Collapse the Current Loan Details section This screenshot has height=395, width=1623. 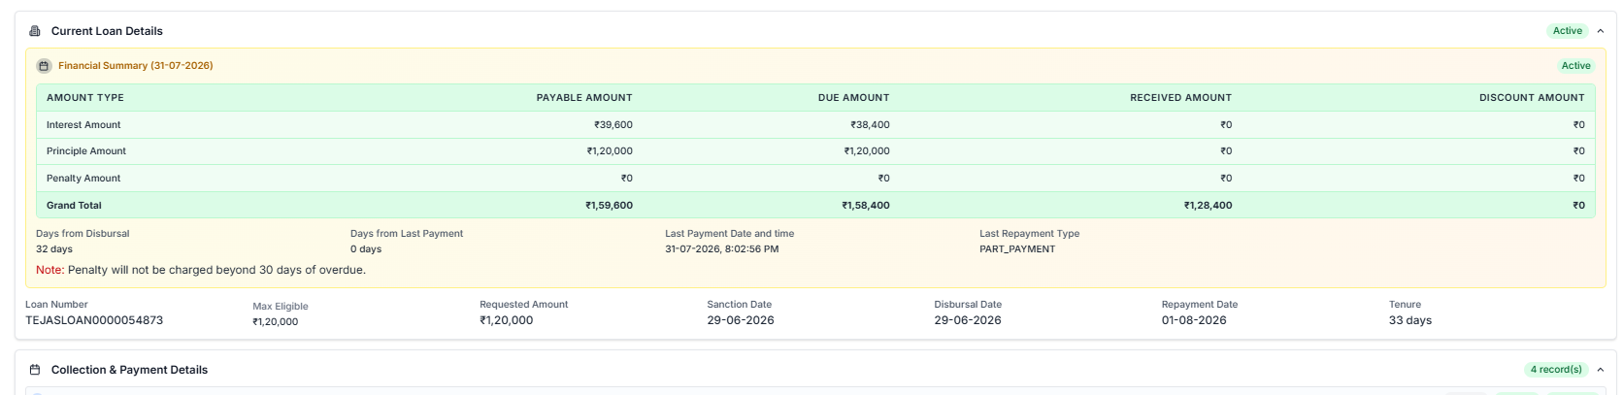coord(1601,31)
